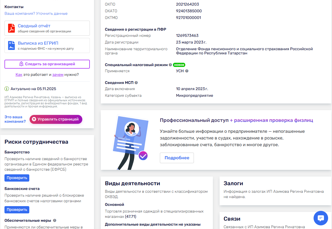Click the PDF icon for Сводный отчёт
Screen dimensions: 332x229
(11, 28)
